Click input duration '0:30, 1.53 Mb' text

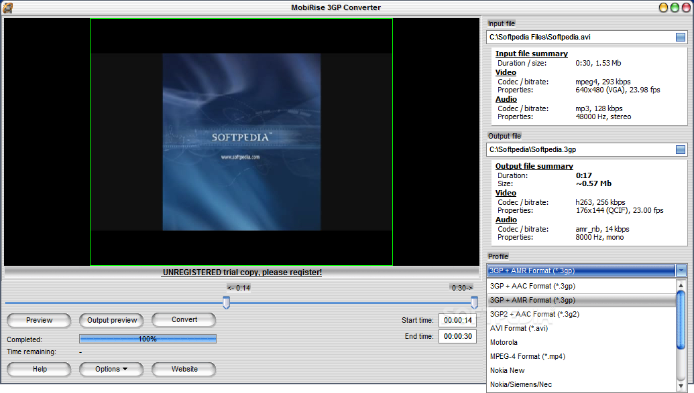tap(598, 63)
